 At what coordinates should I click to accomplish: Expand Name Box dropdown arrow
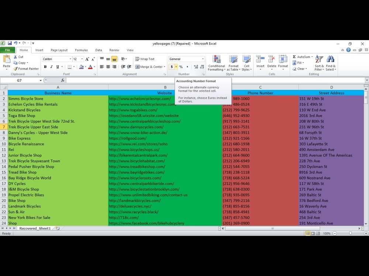point(41,81)
